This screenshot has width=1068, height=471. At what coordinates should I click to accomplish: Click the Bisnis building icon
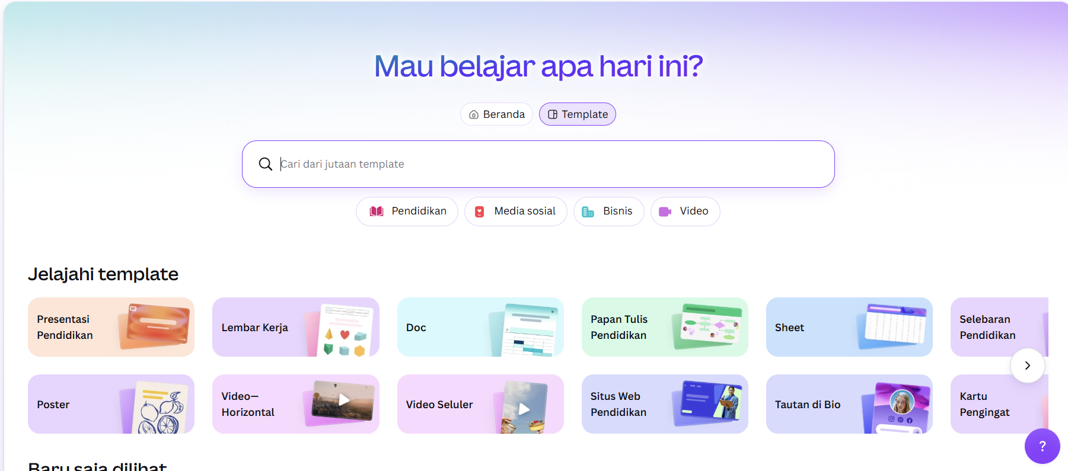click(588, 212)
